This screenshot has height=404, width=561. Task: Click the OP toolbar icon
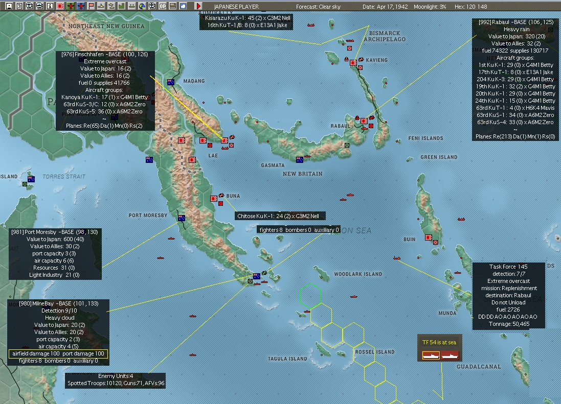tap(163, 6)
